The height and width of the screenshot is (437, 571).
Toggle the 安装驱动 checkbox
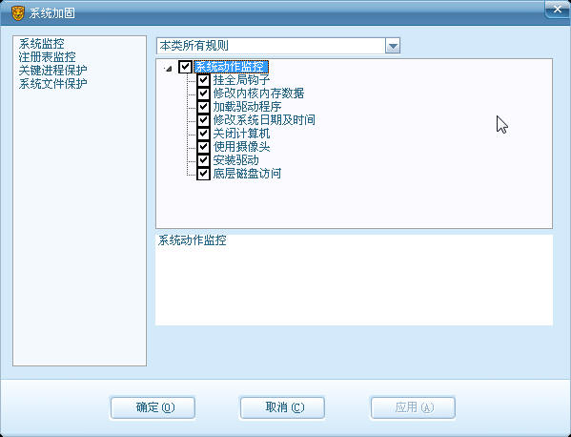tap(203, 160)
